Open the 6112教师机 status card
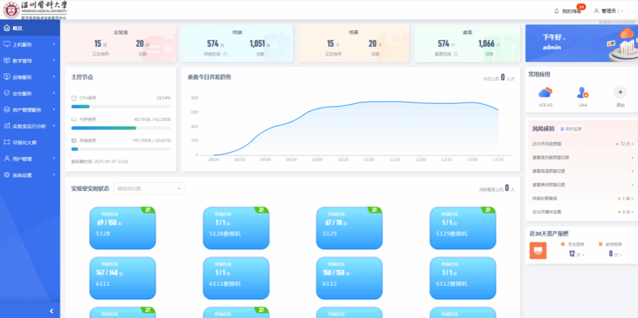 click(463, 278)
